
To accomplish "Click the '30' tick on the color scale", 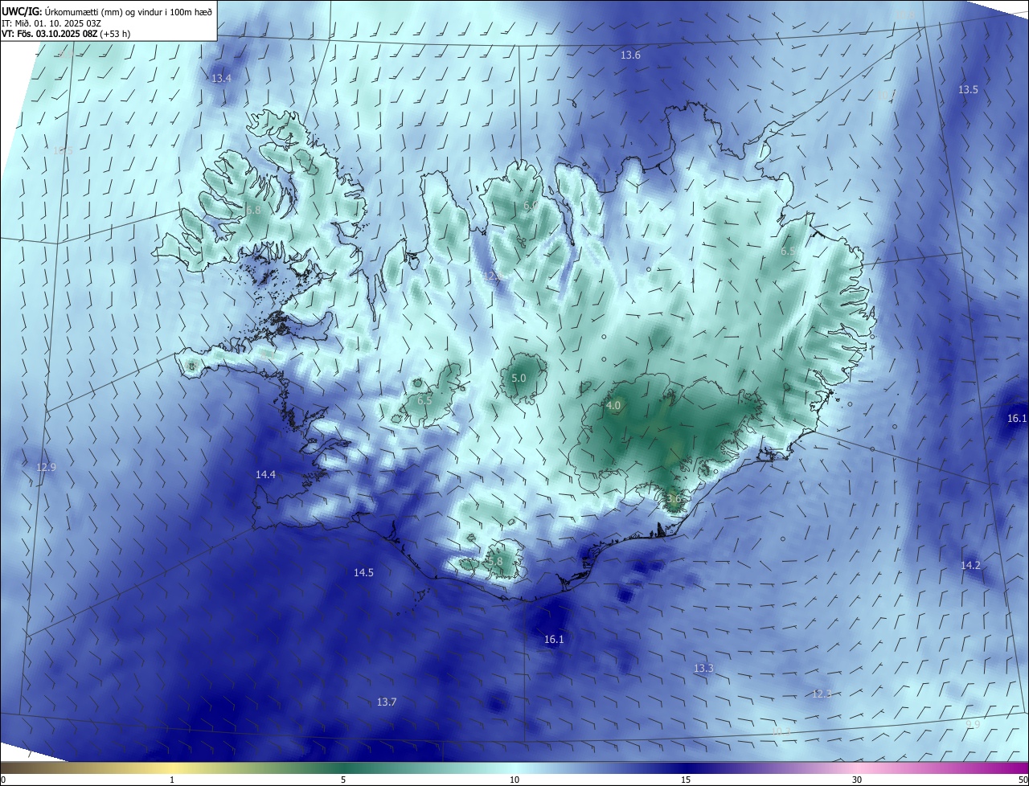I will tap(857, 780).
